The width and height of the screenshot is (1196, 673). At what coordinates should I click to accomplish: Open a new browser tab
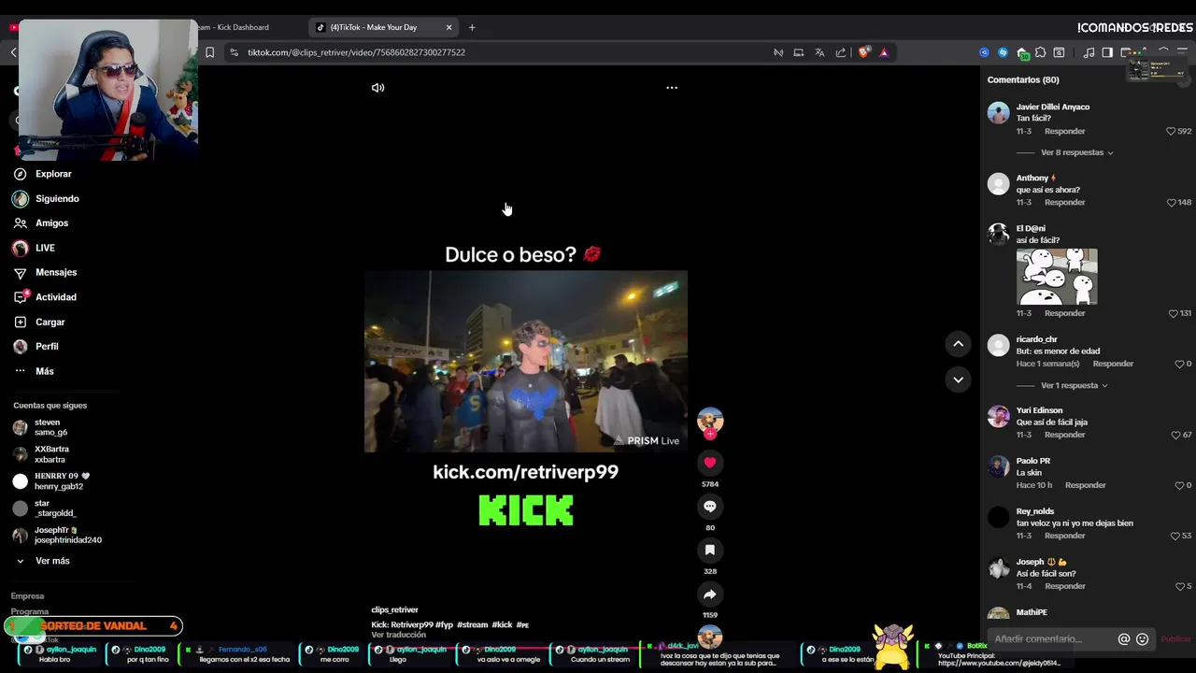pyautogui.click(x=472, y=27)
